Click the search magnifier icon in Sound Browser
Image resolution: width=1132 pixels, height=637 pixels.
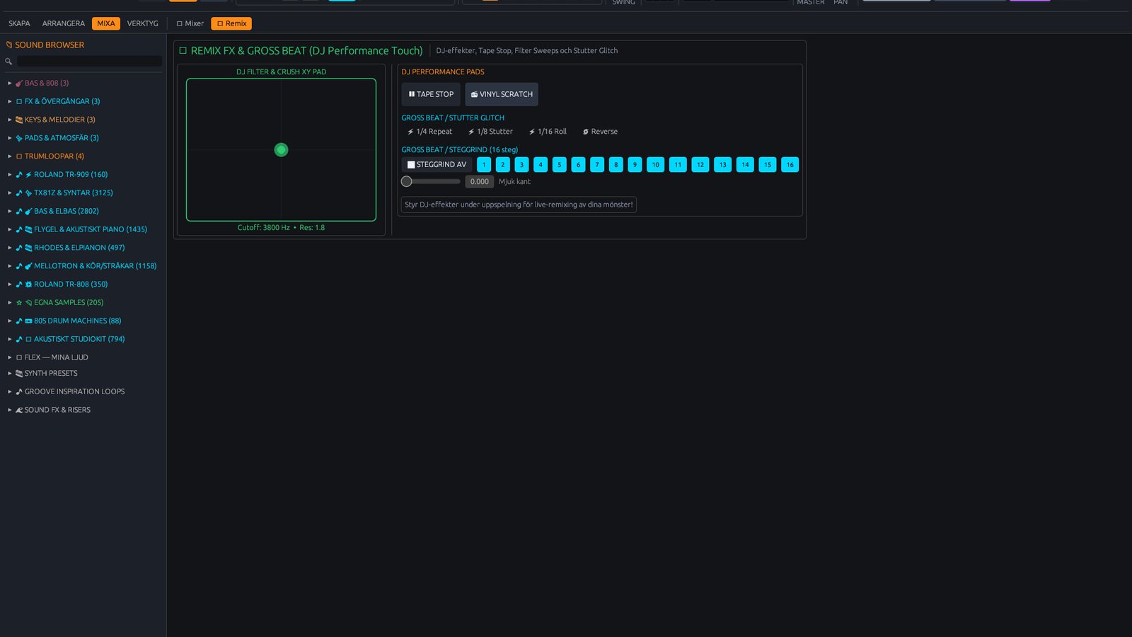click(8, 62)
